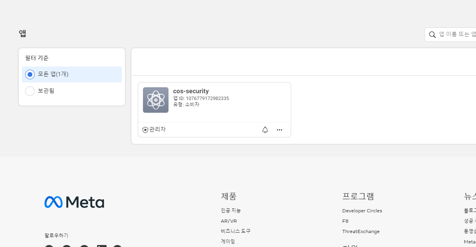Open the ThreatExchange link
Image resolution: width=476 pixels, height=247 pixels.
(361, 231)
